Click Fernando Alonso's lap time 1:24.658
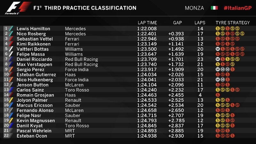This screenshot has width=256, height=144. click(147, 110)
